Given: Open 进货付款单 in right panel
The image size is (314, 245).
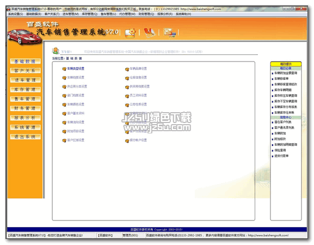Looking at the screenshot, I should pyautogui.click(x=281, y=156).
